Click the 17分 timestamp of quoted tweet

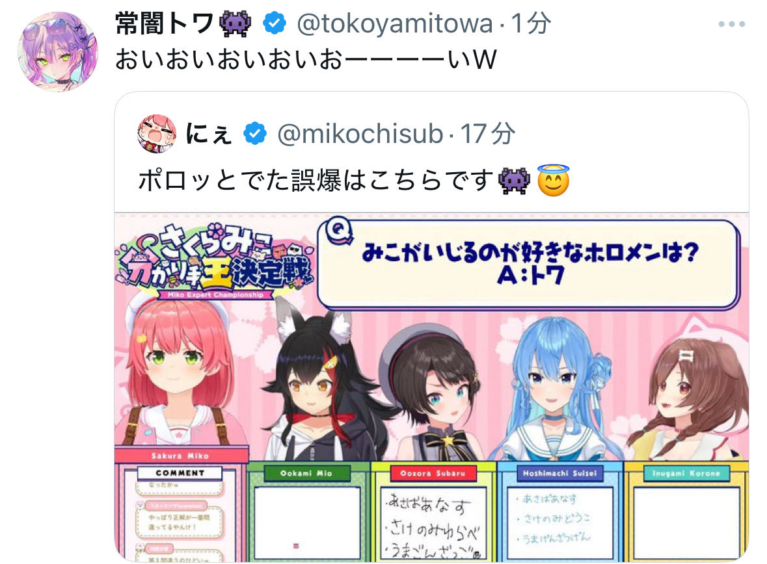click(488, 133)
